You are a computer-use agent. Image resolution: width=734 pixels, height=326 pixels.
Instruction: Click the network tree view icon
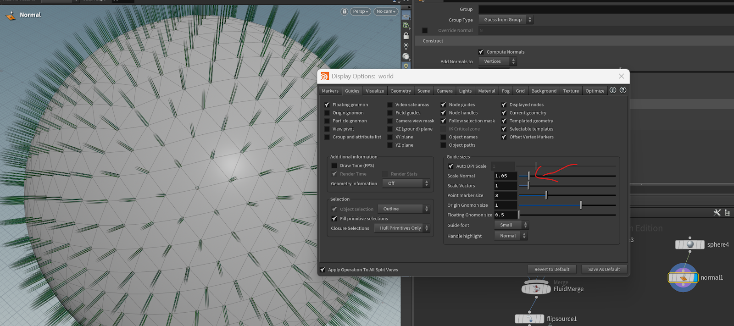click(x=727, y=213)
